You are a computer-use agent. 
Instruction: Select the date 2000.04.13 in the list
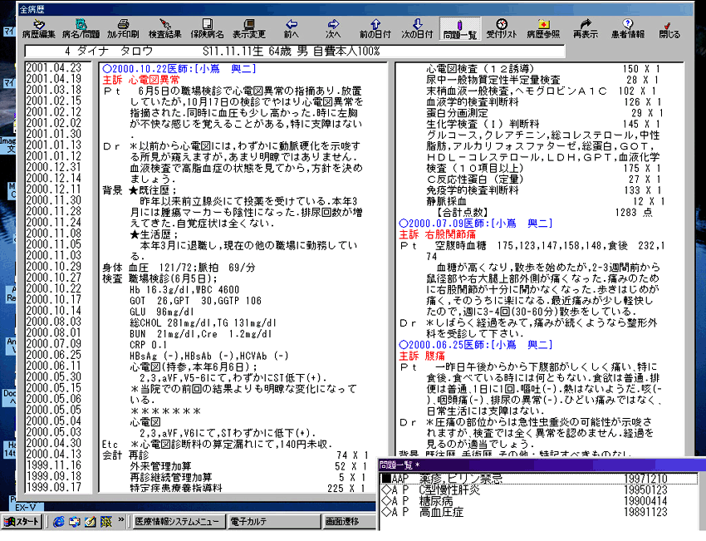coord(54,454)
